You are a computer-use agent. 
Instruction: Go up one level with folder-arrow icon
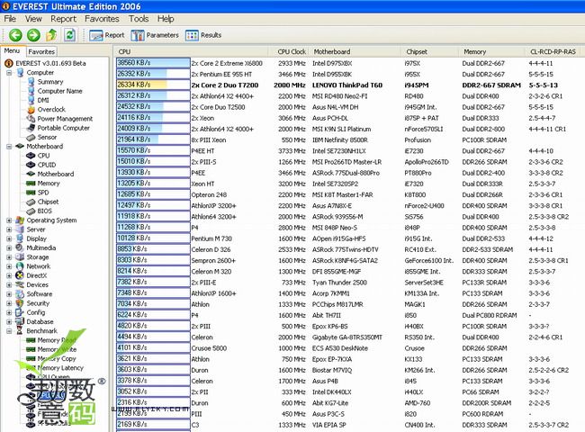[x=51, y=35]
